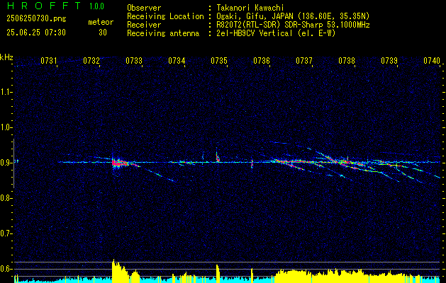Click the 0736 time marker
This screenshot has height=283, width=446.
(x=262, y=61)
